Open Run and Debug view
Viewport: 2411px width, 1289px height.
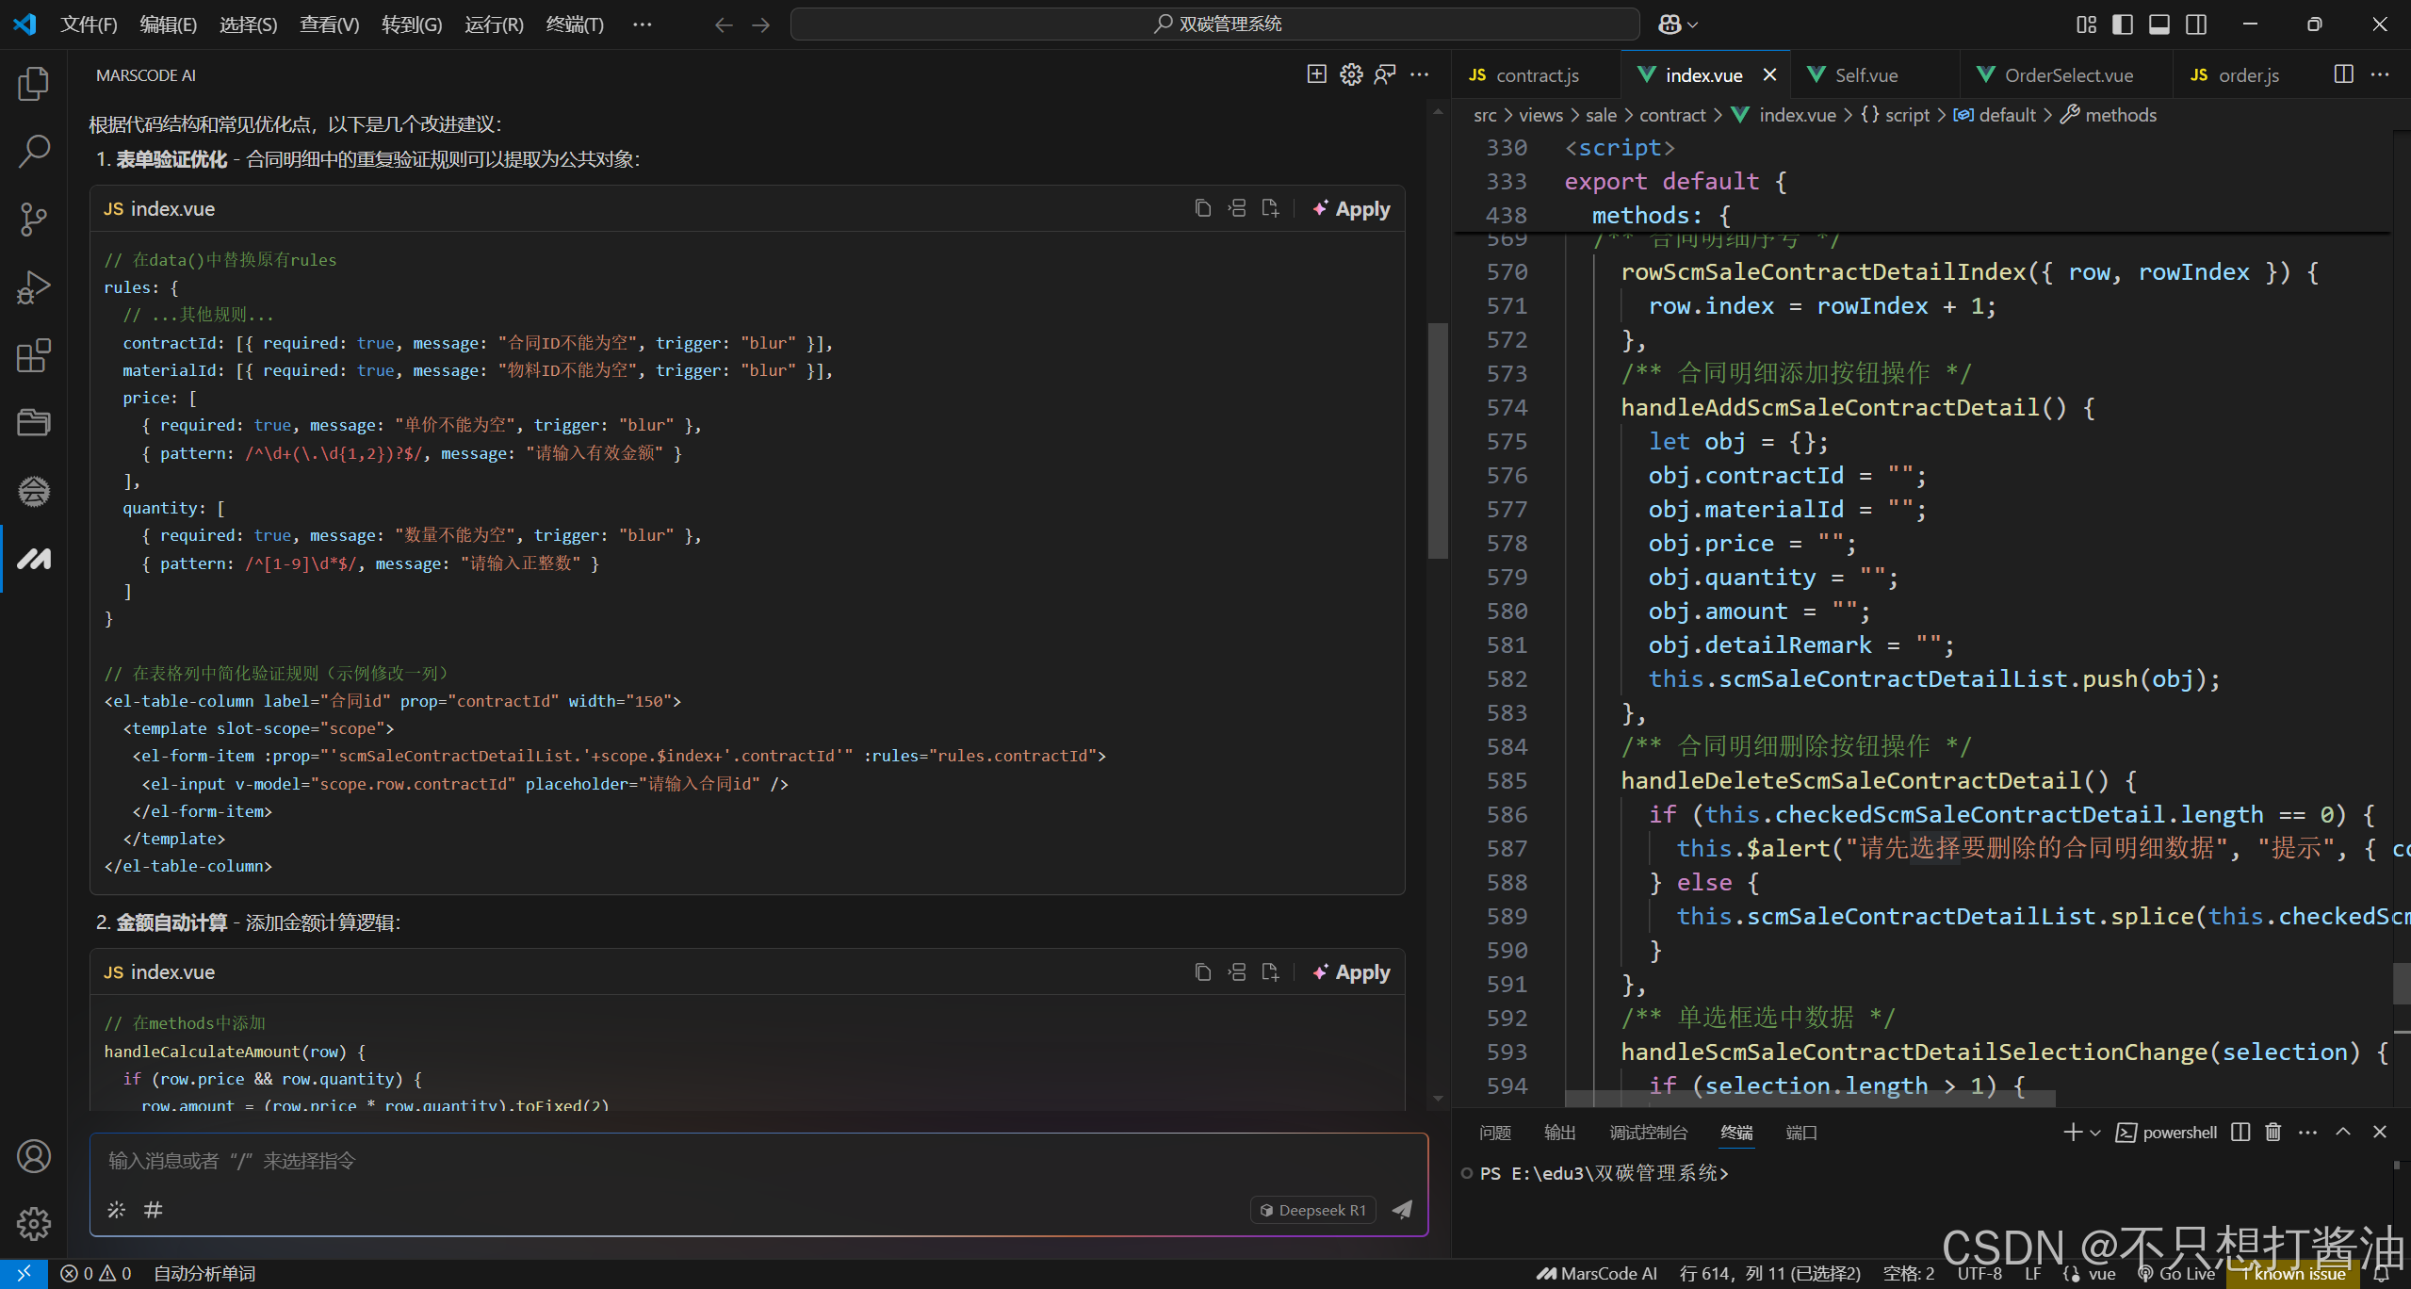(x=34, y=287)
